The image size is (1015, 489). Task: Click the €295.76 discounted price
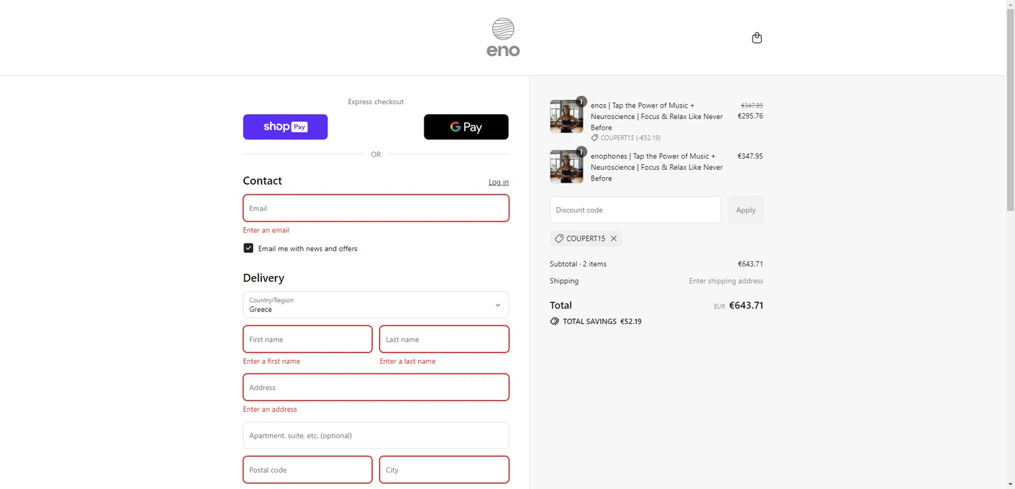point(750,116)
